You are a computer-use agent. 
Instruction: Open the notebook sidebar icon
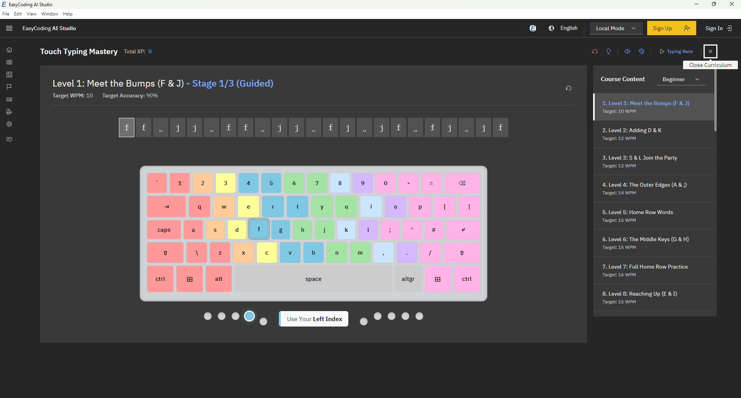9,62
